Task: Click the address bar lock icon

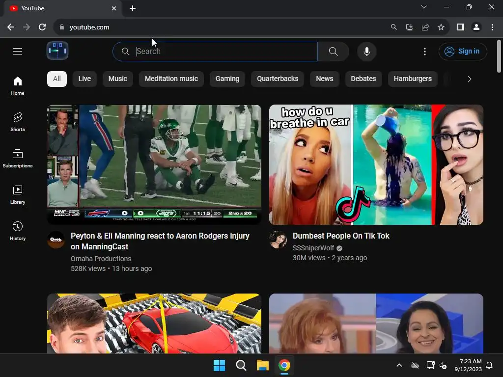Action: 61,27
